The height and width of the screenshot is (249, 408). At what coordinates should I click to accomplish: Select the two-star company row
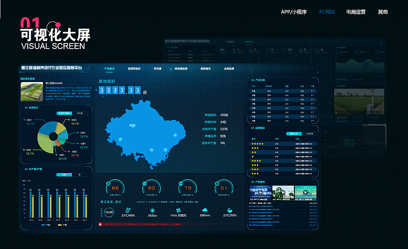pos(283,152)
